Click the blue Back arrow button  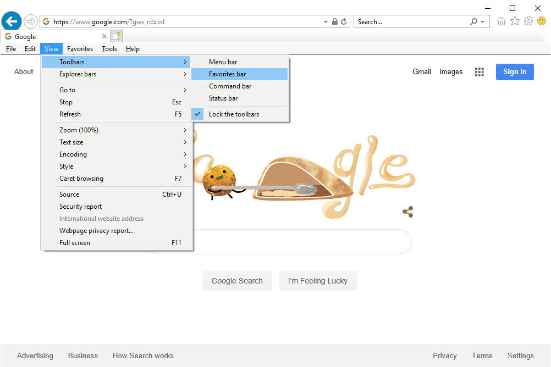pyautogui.click(x=12, y=21)
